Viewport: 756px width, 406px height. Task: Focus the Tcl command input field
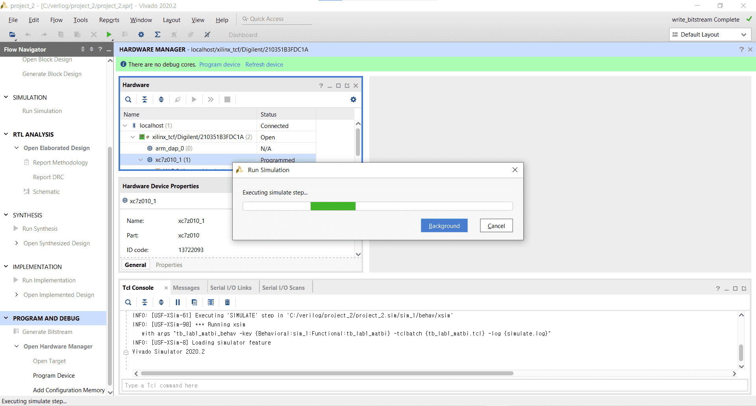point(435,386)
